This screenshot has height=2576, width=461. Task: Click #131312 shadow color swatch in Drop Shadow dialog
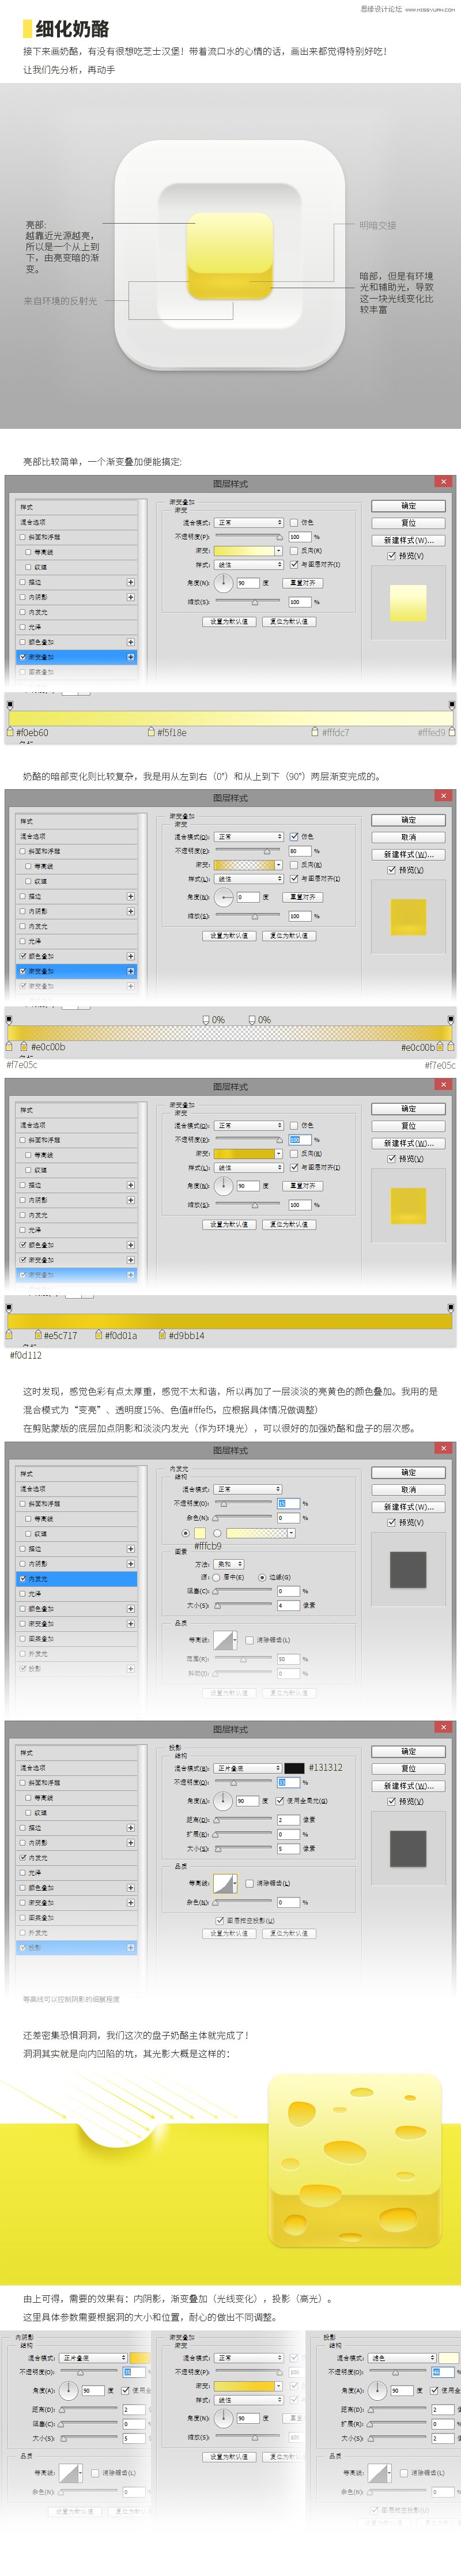pyautogui.click(x=294, y=1768)
